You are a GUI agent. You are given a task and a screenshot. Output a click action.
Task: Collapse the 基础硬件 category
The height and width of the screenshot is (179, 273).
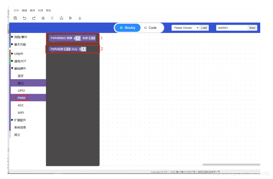coord(28,68)
